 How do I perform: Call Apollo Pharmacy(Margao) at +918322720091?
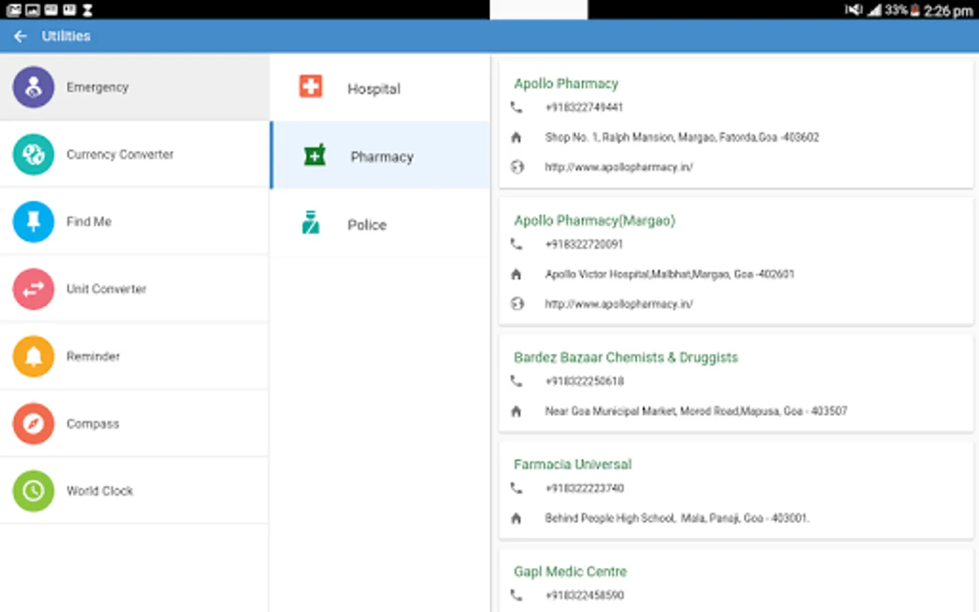click(584, 244)
